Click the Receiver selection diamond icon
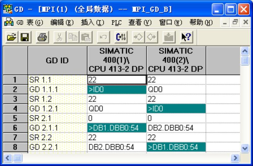This screenshot has width=253, height=166. [151, 37]
